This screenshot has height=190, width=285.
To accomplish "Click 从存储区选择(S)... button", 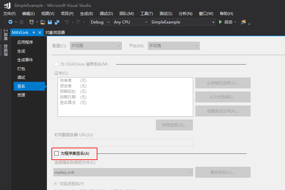I will tap(223, 83).
